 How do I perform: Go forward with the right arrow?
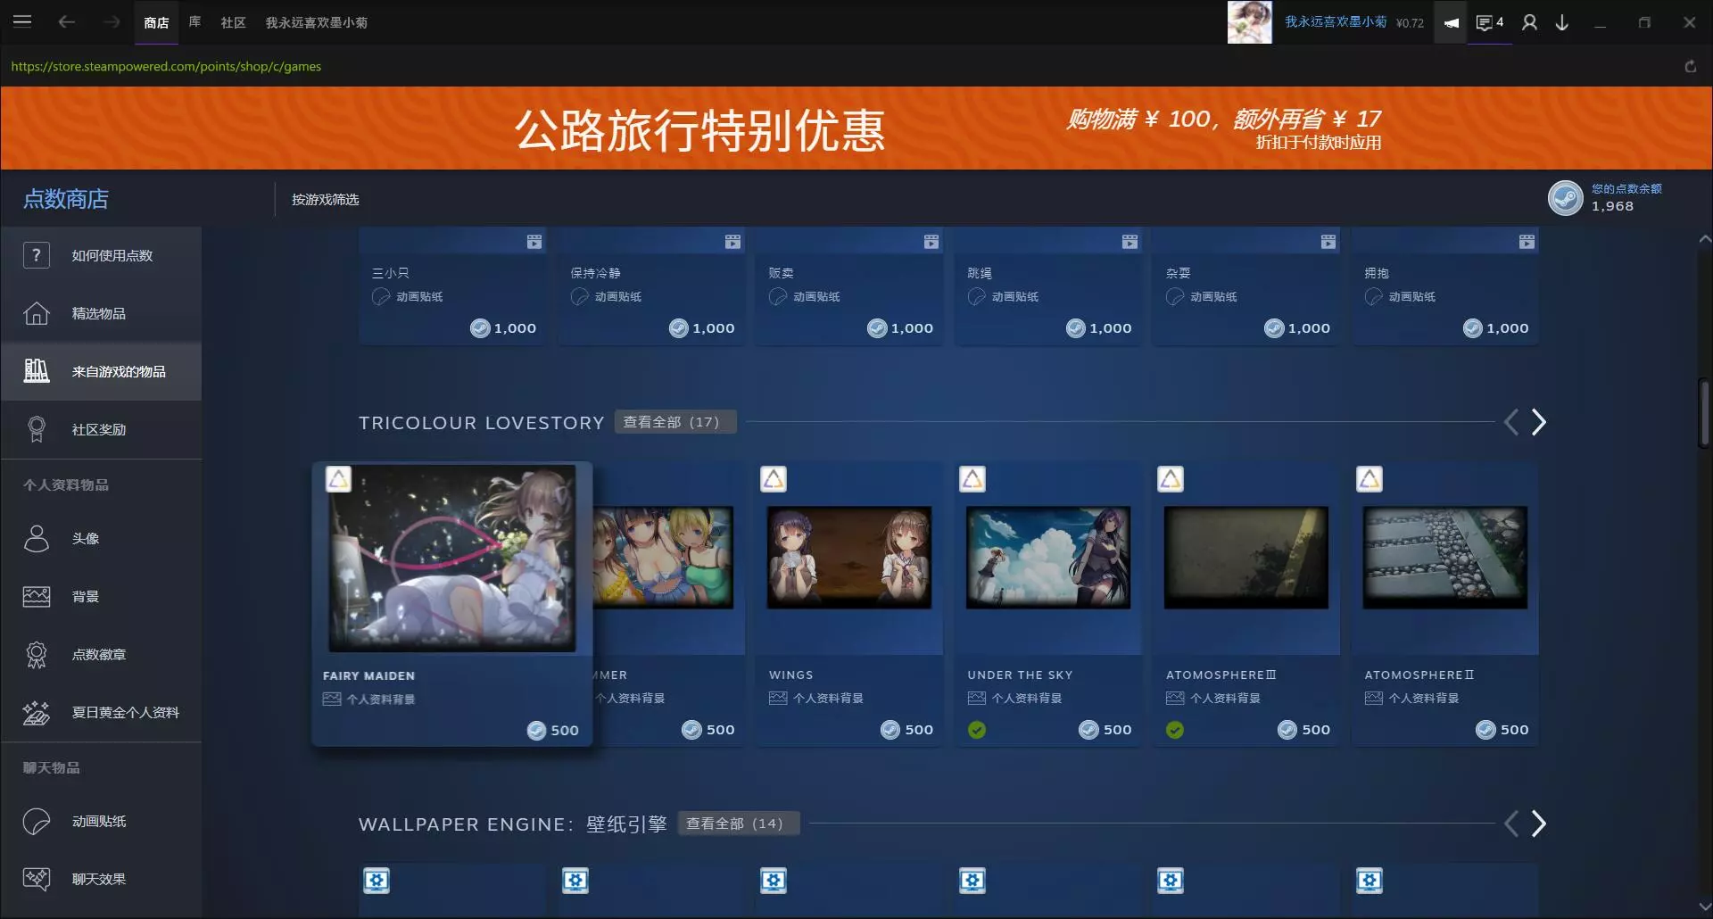pos(111,21)
